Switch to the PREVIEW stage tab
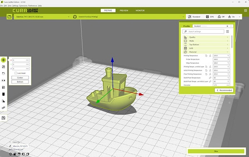Viewport: 249px width, 157px height. click(124, 10)
